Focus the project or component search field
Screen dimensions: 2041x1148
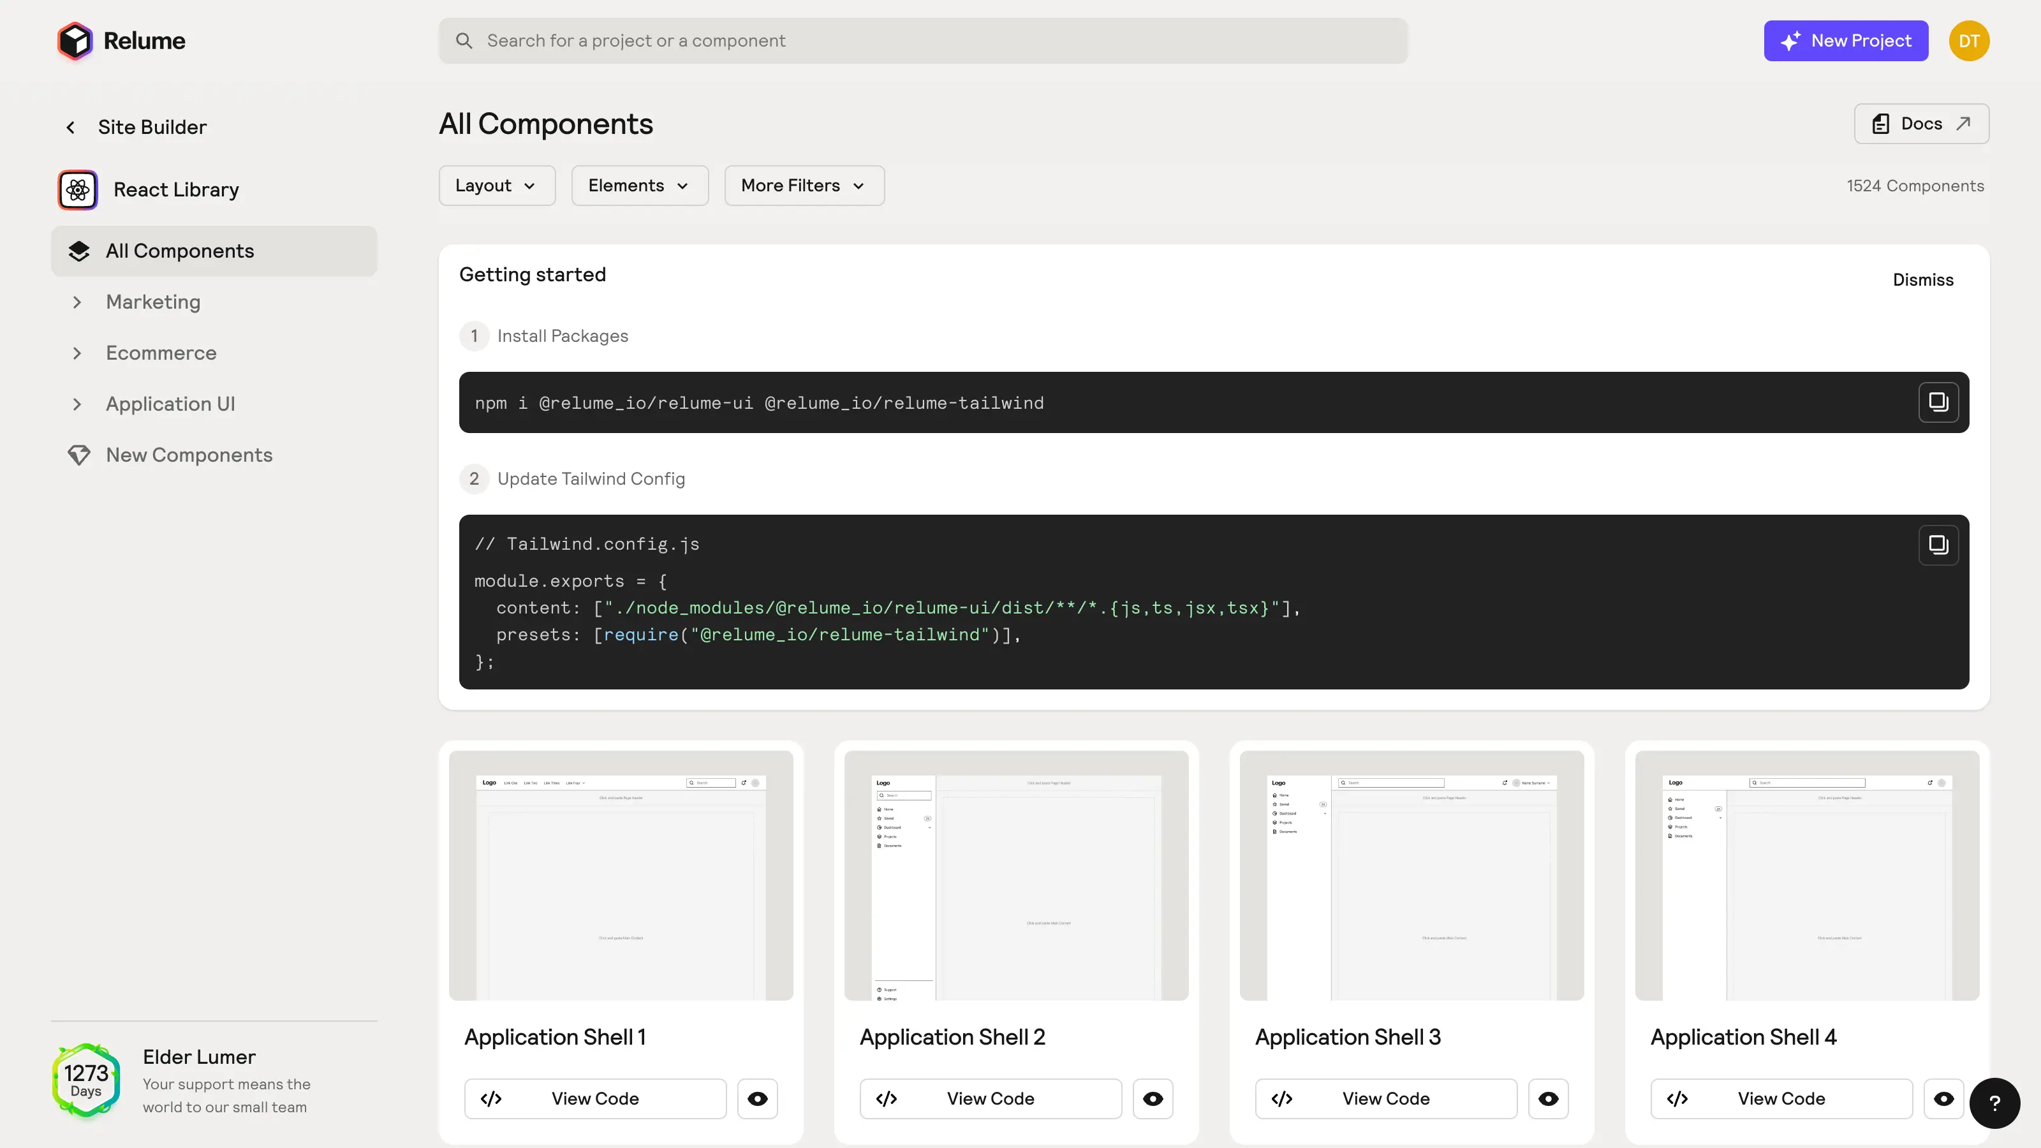click(923, 40)
